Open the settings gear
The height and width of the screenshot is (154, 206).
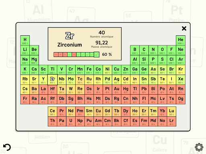(x=199, y=147)
